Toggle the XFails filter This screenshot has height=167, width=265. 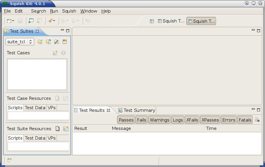point(192,120)
